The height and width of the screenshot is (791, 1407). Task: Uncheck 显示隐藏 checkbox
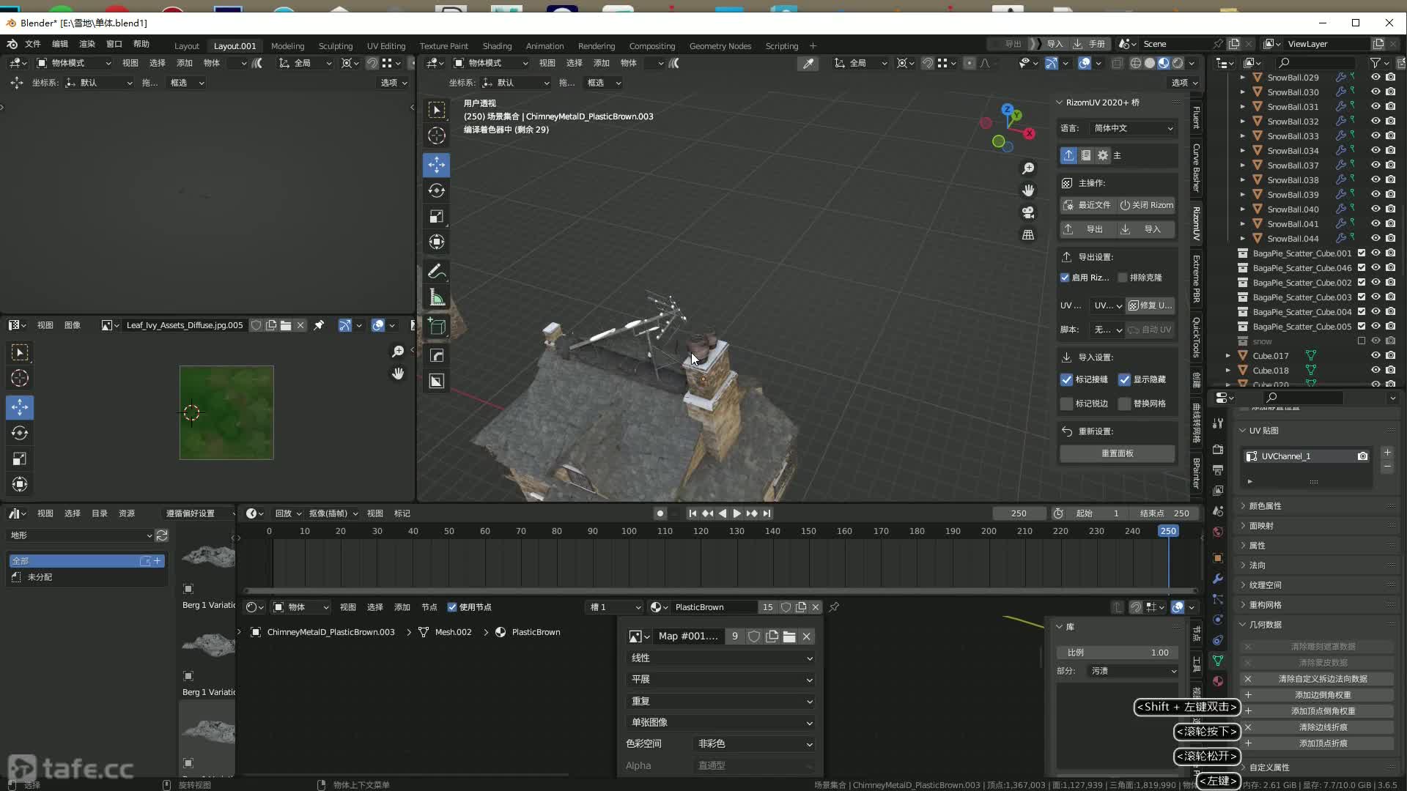coord(1124,379)
